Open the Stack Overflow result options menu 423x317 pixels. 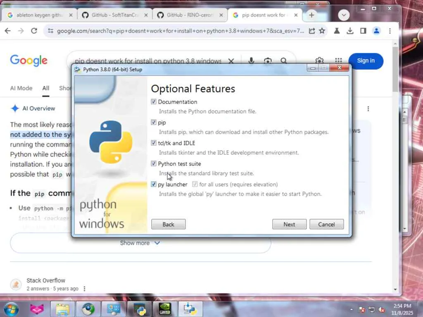[84, 289]
